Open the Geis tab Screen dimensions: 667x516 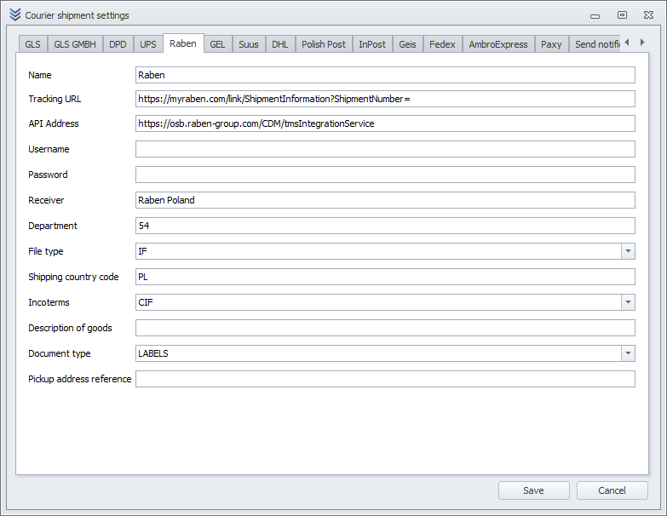pyautogui.click(x=407, y=44)
